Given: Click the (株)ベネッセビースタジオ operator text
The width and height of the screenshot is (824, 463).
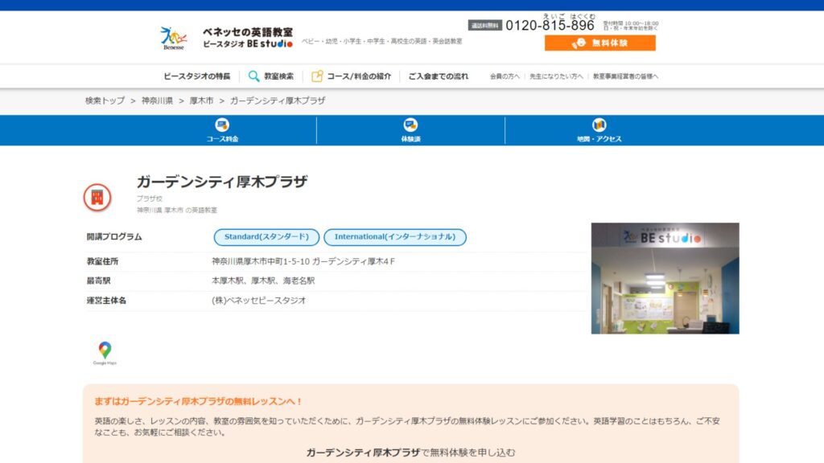Looking at the screenshot, I should point(258,301).
